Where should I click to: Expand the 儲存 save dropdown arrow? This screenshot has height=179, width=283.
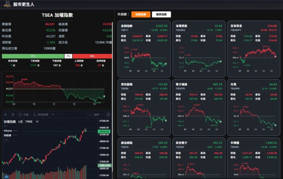[102, 115]
